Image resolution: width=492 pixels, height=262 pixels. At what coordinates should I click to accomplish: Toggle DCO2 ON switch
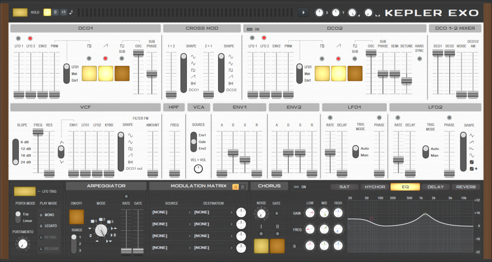pos(250,29)
